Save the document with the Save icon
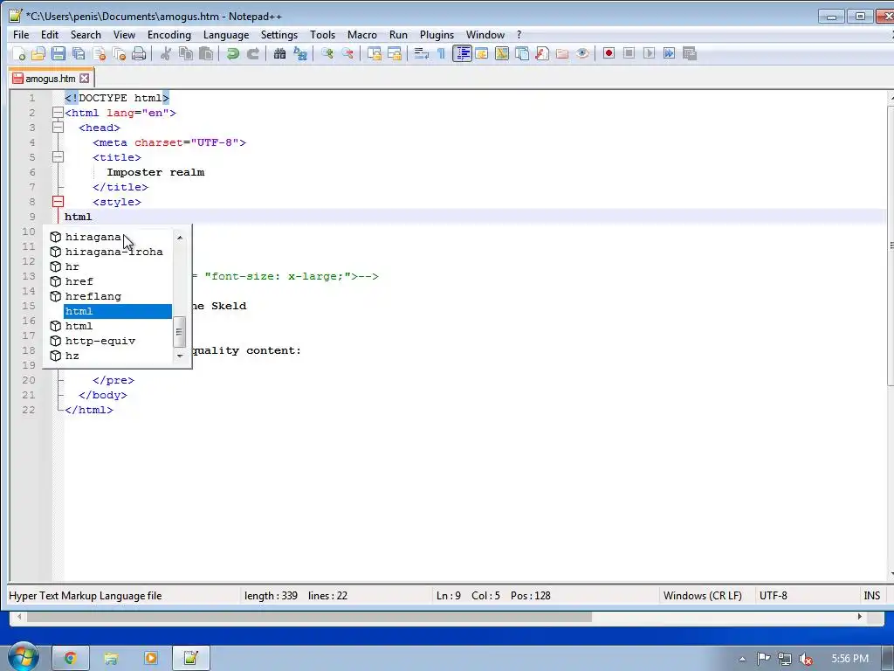The height and width of the screenshot is (671, 894). pos(58,53)
